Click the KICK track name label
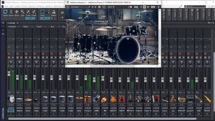This screenshot has width=215, height=121. pyautogui.click(x=11, y=111)
